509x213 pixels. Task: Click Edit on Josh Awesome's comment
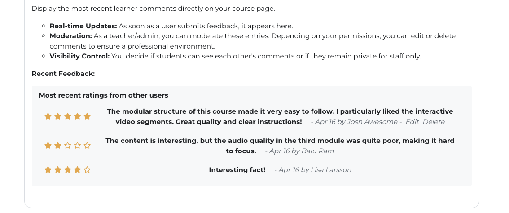click(412, 122)
